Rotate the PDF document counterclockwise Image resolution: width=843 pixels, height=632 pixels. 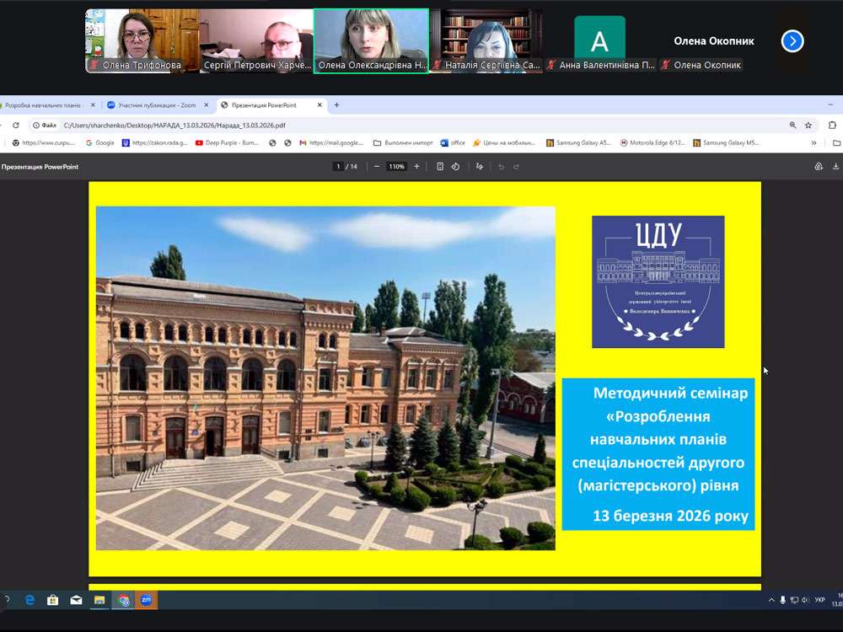tap(455, 167)
